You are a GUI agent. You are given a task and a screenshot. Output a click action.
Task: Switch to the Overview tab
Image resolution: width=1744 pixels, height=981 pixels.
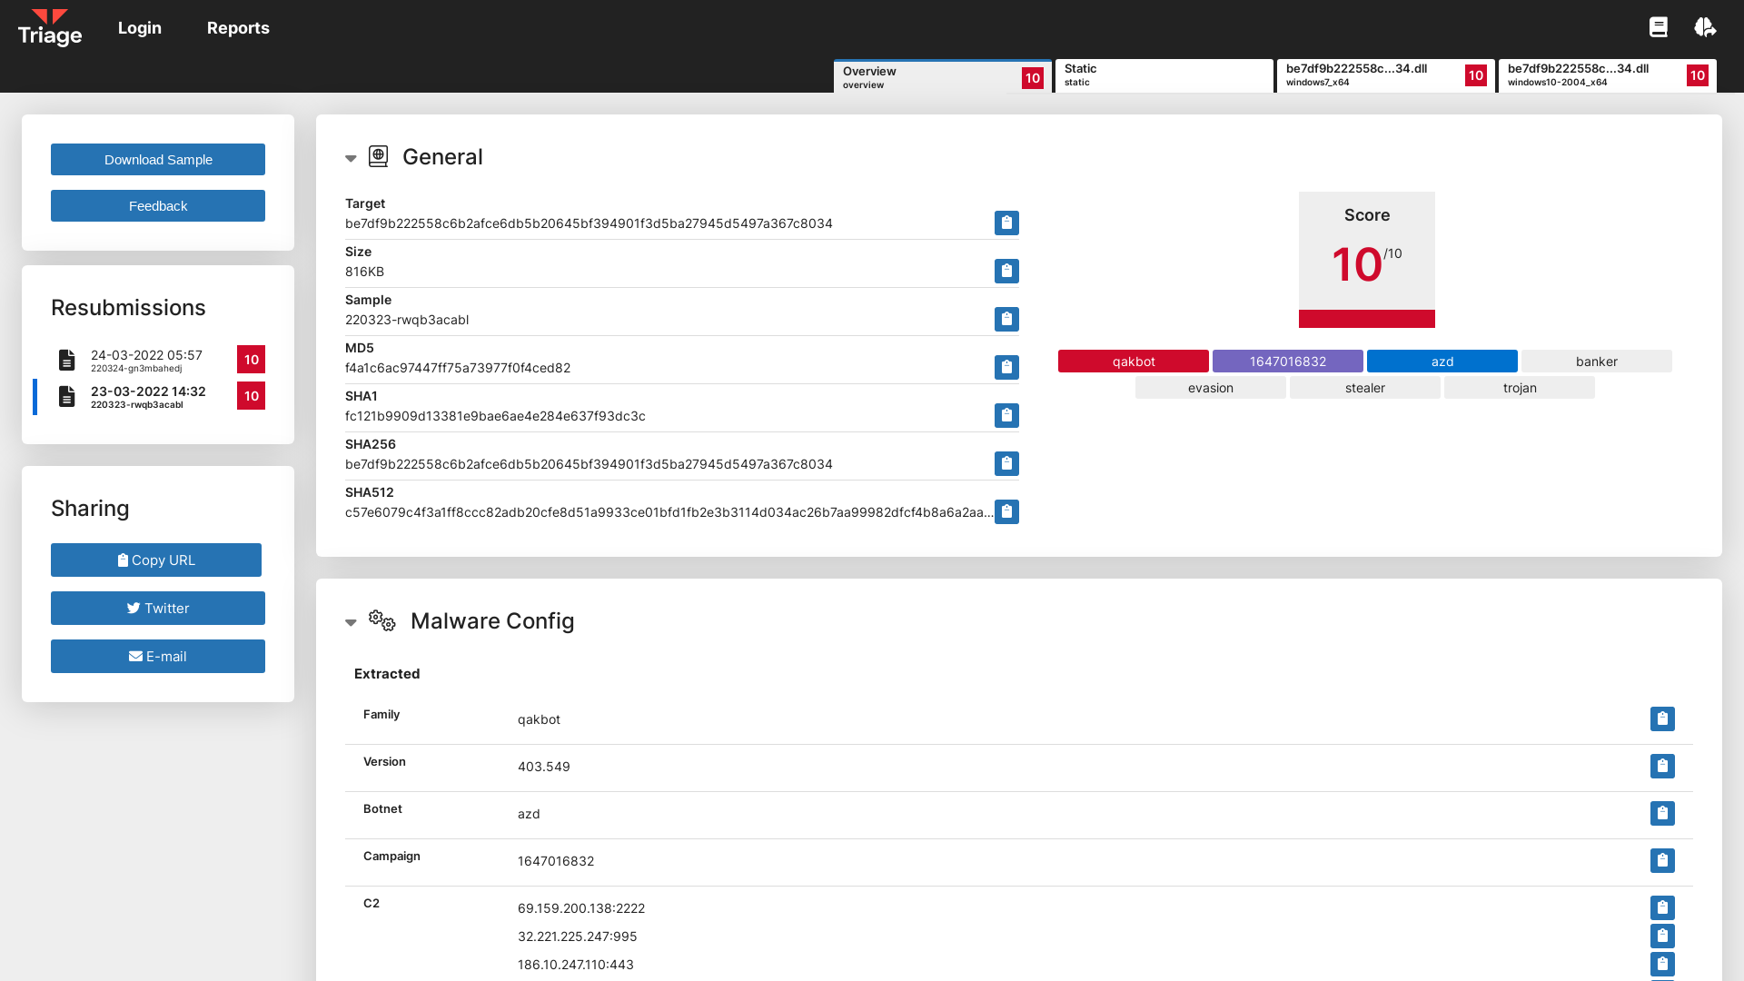pyautogui.click(x=942, y=77)
